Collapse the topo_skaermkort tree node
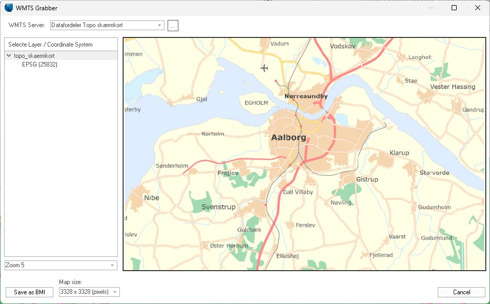 click(x=9, y=56)
